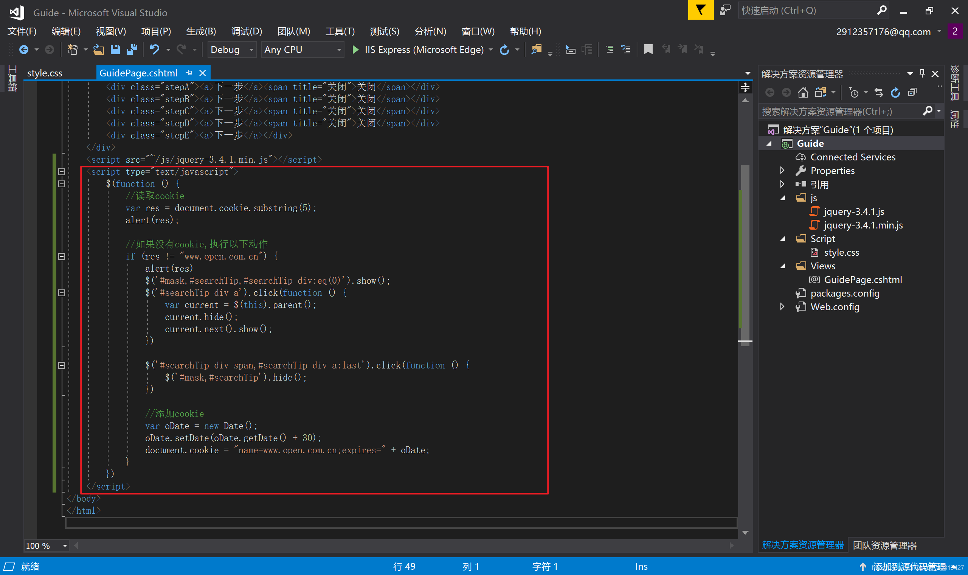Toggle pin on GuidePage.cshtml tab
The height and width of the screenshot is (575, 968).
pyautogui.click(x=189, y=73)
